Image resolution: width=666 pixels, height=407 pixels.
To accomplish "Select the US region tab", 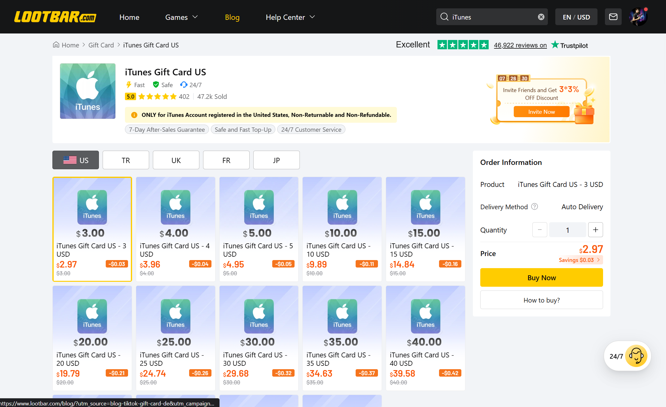I will point(76,160).
